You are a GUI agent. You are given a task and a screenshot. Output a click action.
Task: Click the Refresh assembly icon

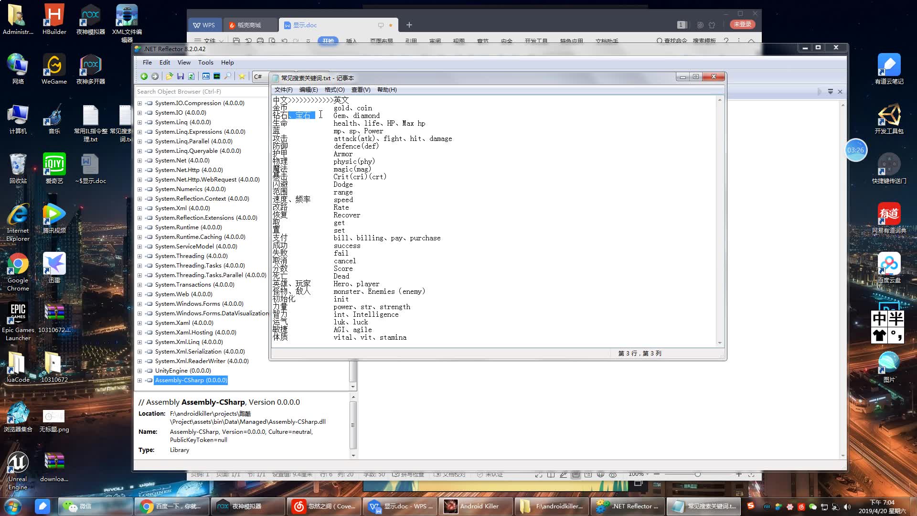[x=191, y=76]
